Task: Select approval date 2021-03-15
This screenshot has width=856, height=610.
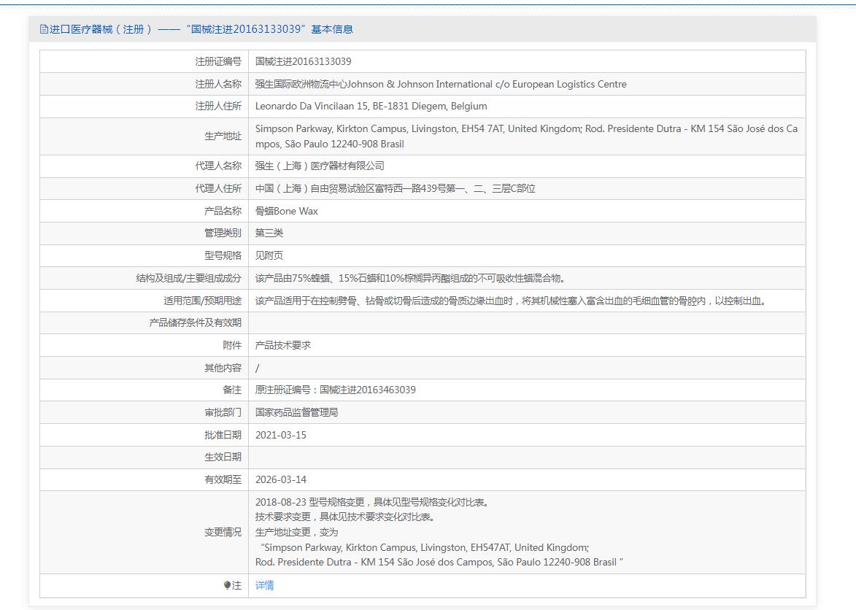Action: [x=281, y=435]
